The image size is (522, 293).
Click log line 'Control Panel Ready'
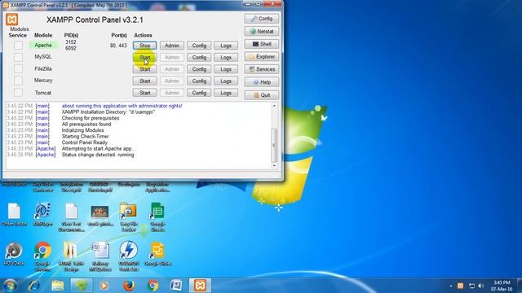click(85, 142)
